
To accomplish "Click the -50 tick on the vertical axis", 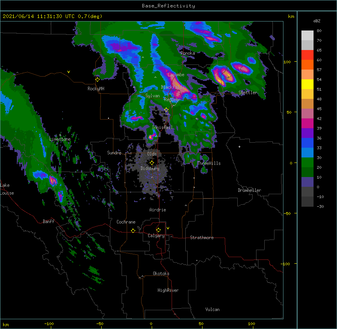I will tap(287, 213).
